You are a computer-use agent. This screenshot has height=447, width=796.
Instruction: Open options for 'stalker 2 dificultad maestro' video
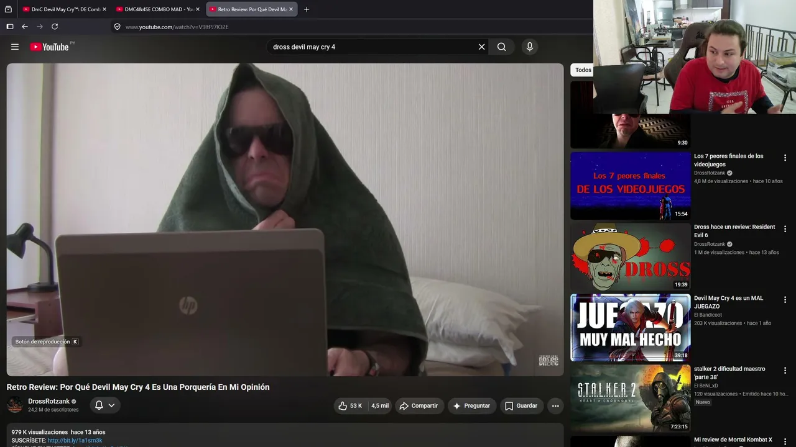click(x=785, y=371)
